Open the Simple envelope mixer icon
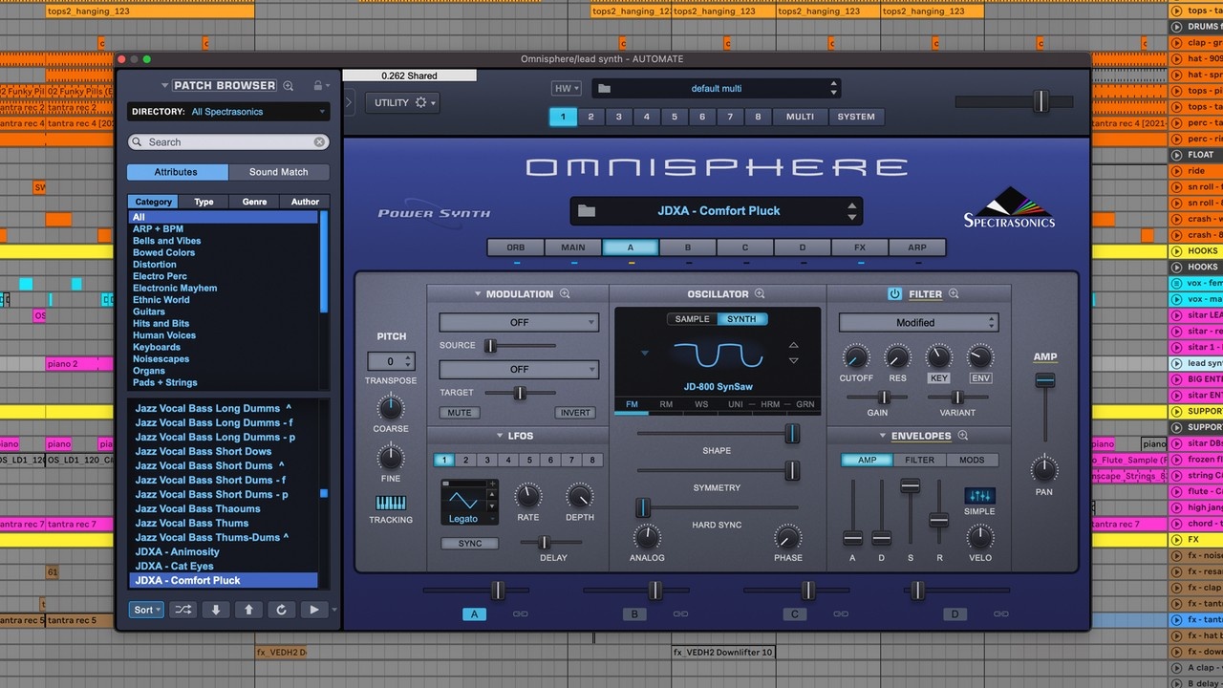 pos(979,496)
